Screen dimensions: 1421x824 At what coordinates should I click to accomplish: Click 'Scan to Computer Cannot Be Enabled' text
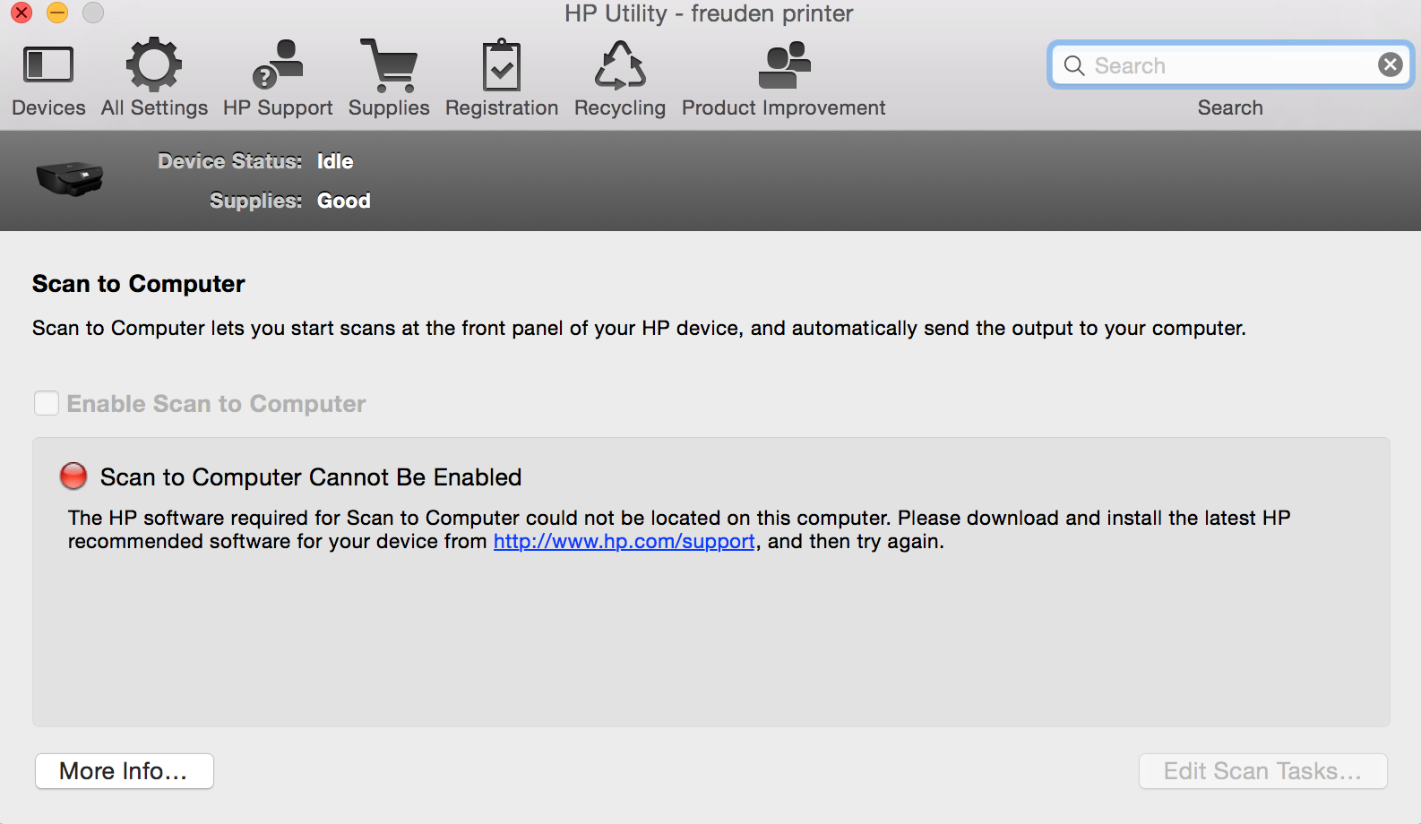(x=311, y=477)
